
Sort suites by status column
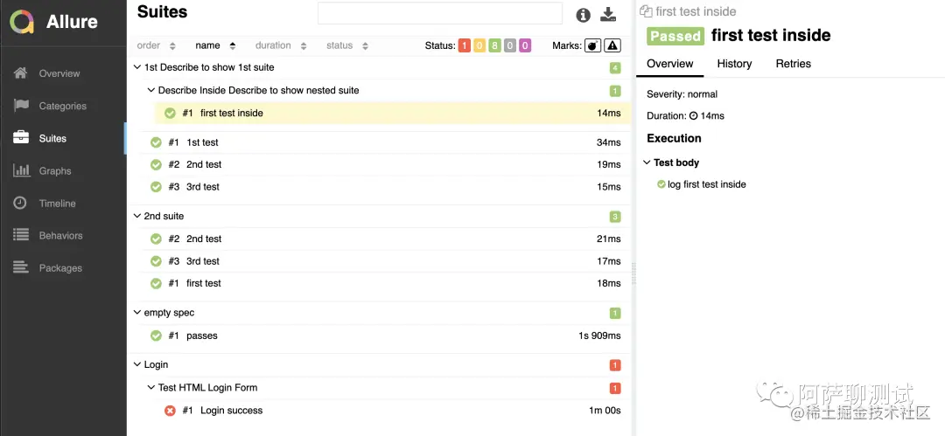pos(347,45)
